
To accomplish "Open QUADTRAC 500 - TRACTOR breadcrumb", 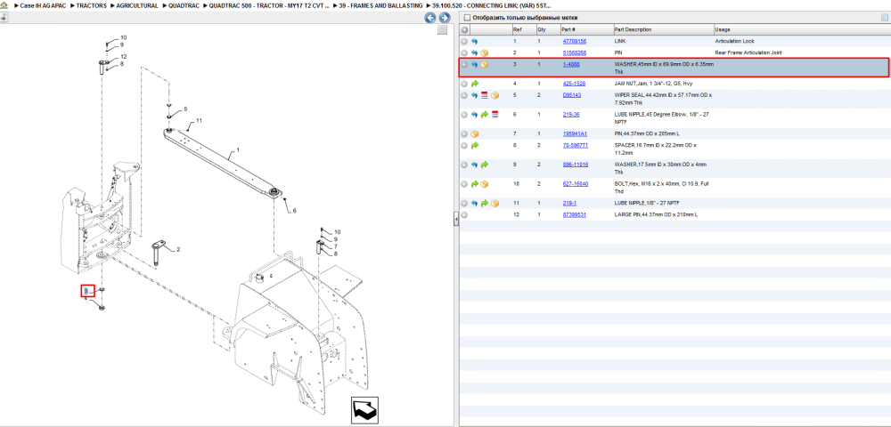I will 269,5.
